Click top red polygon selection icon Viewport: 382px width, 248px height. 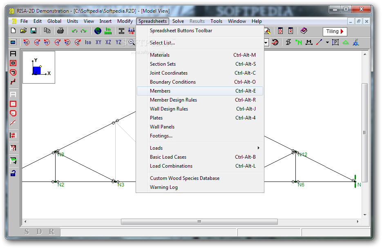click(x=13, y=73)
